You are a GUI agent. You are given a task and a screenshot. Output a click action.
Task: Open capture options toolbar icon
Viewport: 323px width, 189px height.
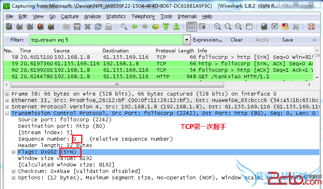coord(19,27)
